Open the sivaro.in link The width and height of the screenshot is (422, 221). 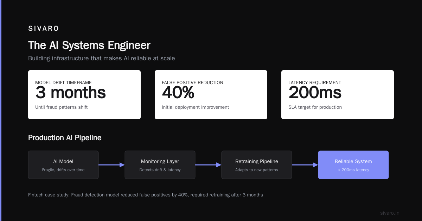(390, 213)
